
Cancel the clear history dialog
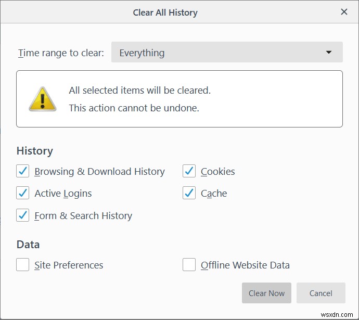pyautogui.click(x=320, y=293)
